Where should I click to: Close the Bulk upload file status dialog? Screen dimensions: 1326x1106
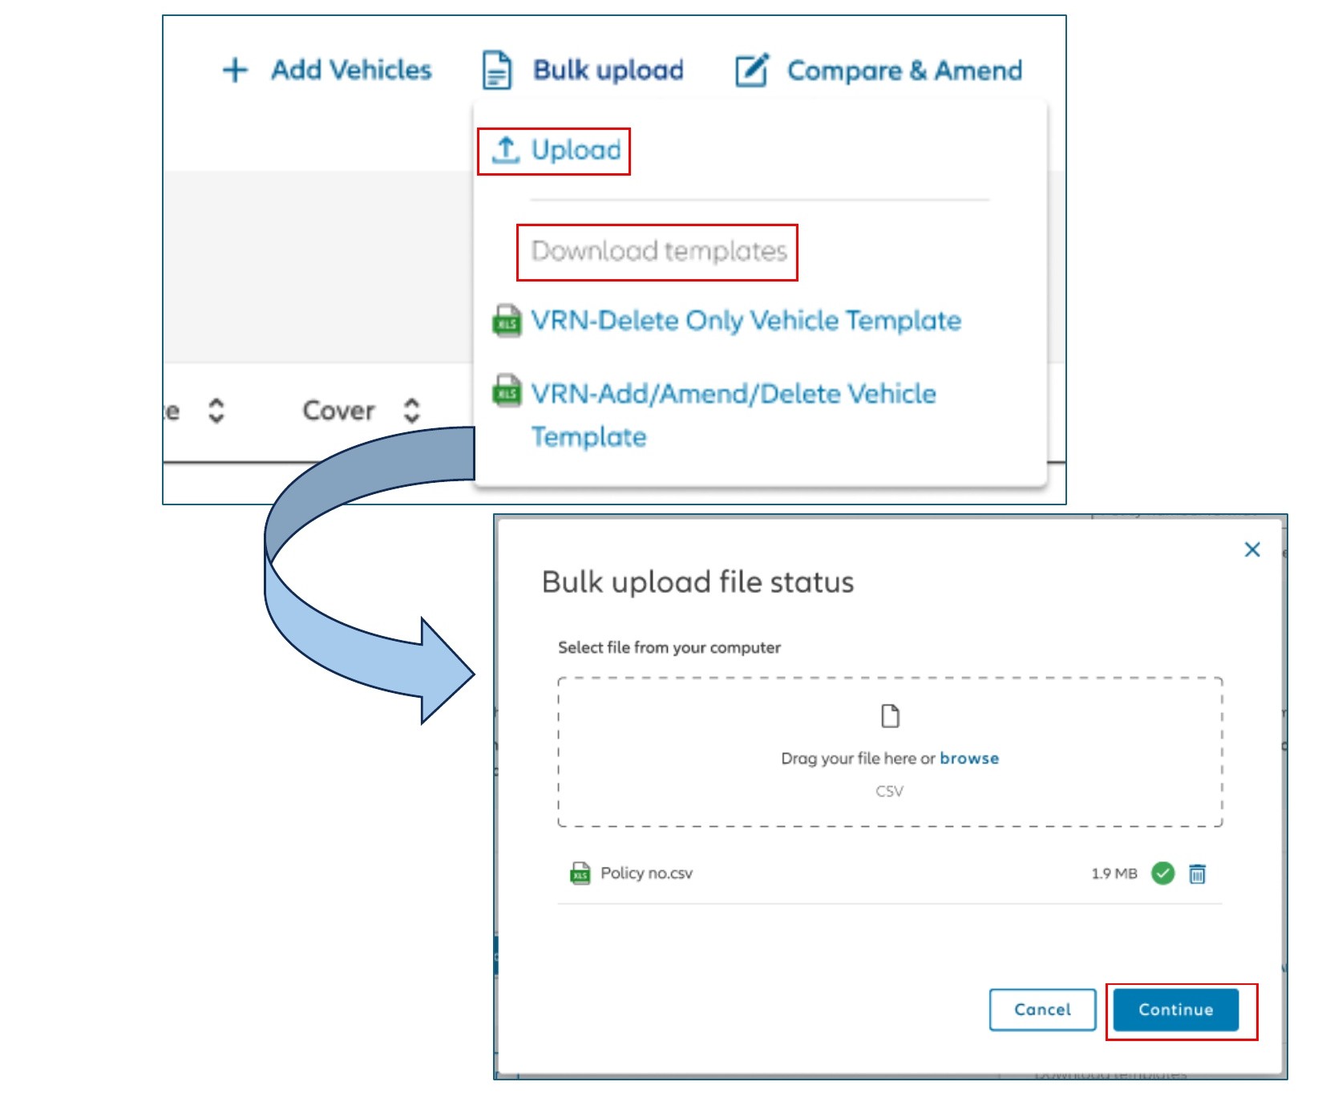pos(1252,549)
